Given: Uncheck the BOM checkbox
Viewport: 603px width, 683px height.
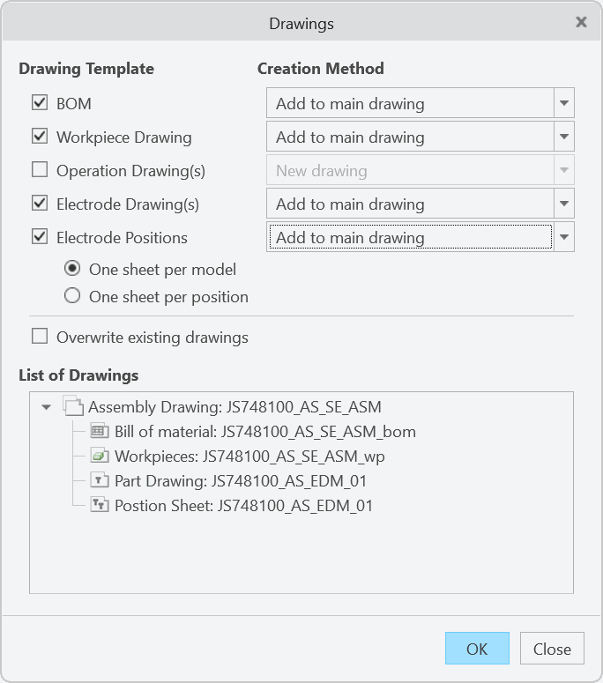Looking at the screenshot, I should click(40, 103).
